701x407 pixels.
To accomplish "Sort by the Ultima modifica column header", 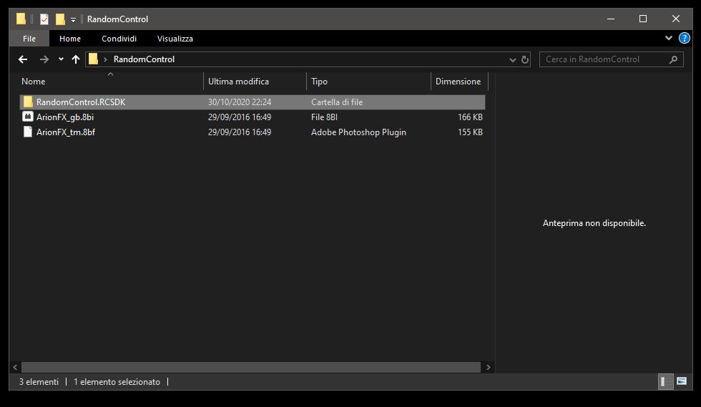I will pyautogui.click(x=255, y=82).
